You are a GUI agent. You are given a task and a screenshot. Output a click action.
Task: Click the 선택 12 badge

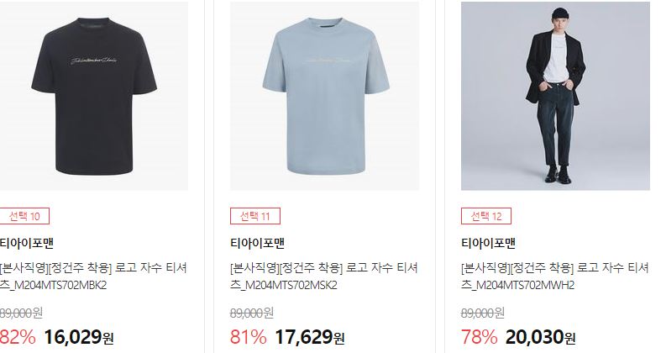pos(486,216)
